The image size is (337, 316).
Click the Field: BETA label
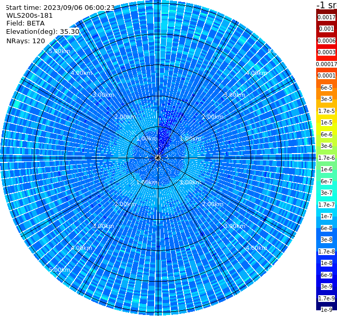pyautogui.click(x=26, y=23)
